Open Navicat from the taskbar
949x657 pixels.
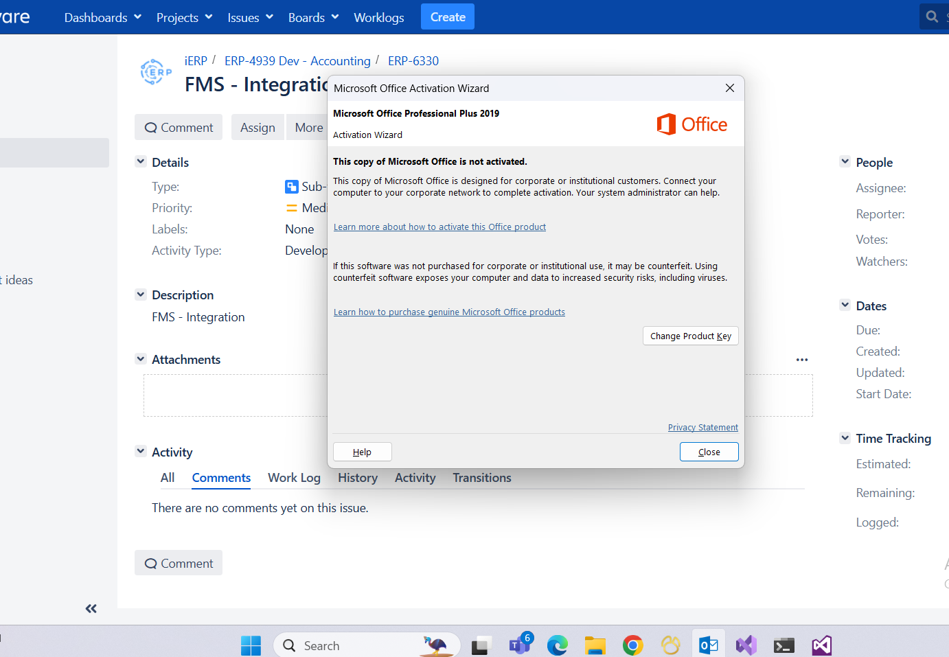pyautogui.click(x=670, y=645)
